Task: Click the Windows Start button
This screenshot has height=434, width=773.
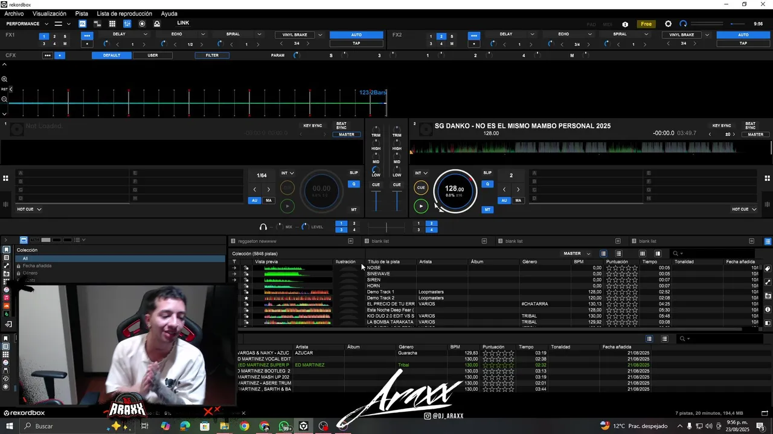Action: [x=10, y=426]
